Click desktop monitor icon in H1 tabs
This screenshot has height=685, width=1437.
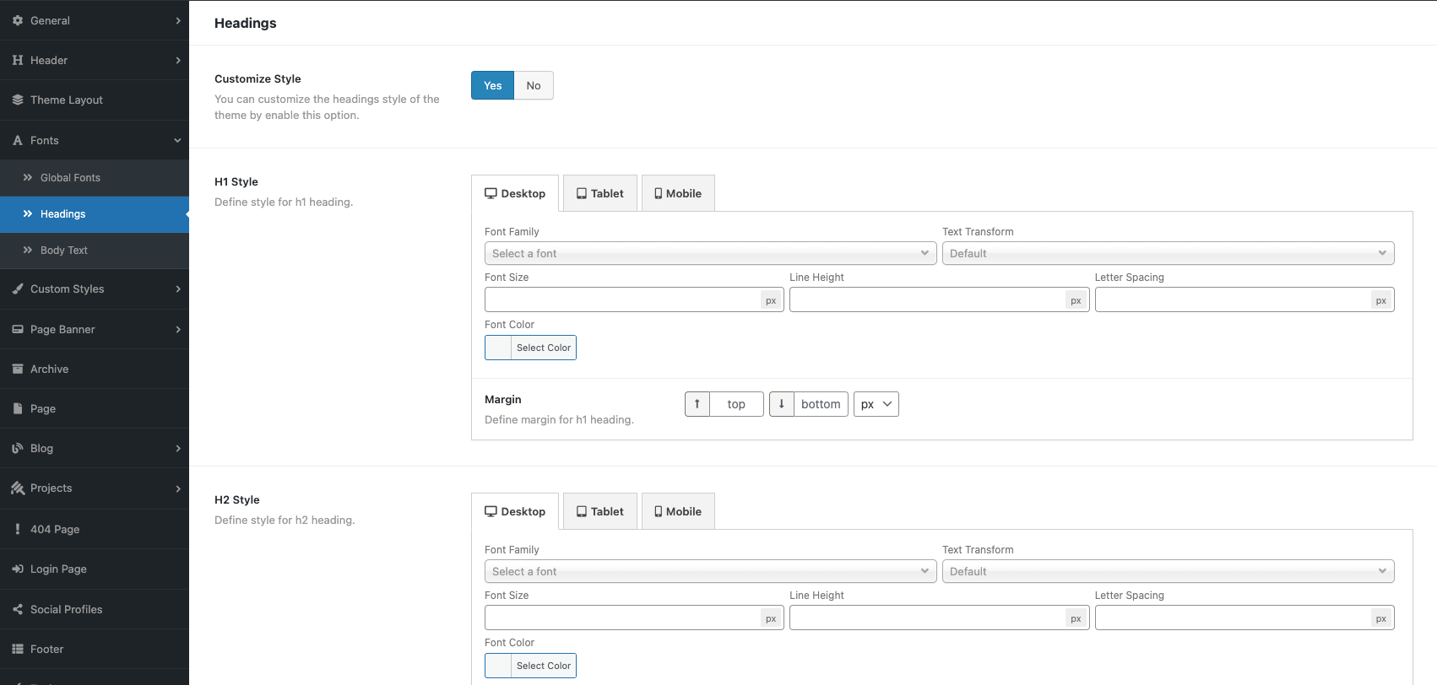pyautogui.click(x=491, y=193)
